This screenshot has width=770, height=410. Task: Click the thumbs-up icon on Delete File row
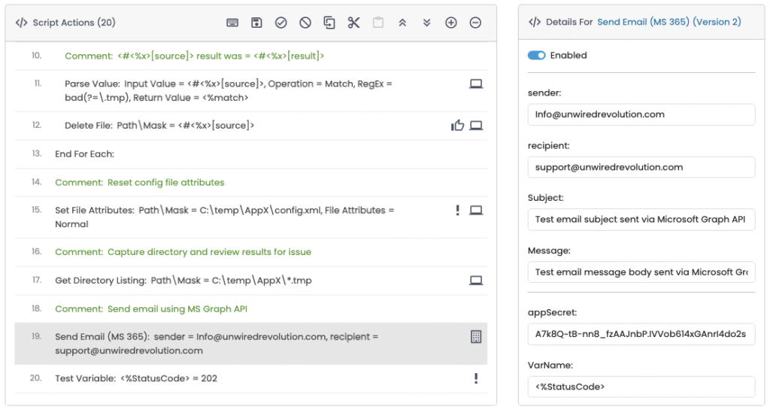[x=457, y=126]
